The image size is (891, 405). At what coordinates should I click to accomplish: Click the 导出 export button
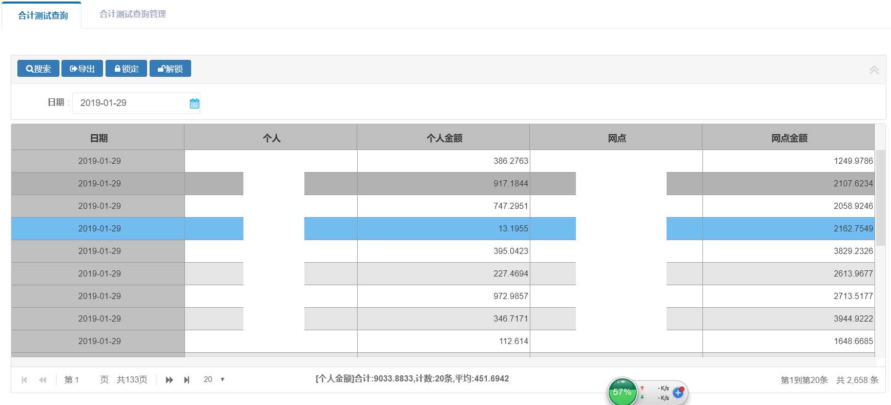[x=82, y=69]
